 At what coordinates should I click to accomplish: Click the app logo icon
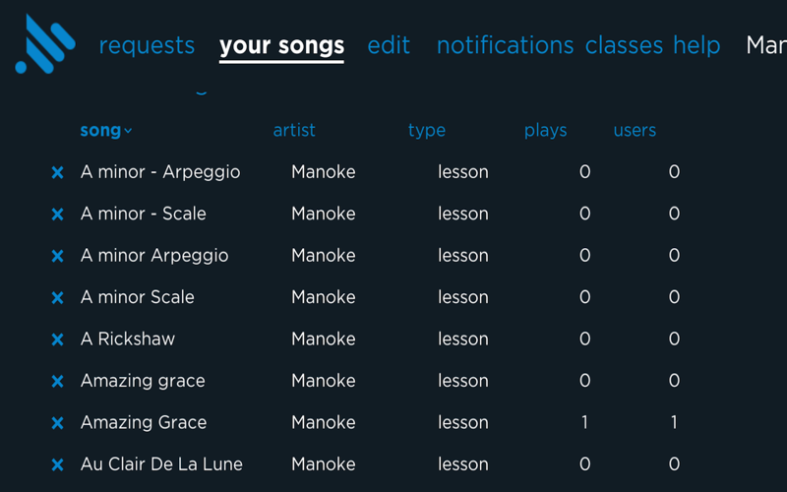[x=45, y=44]
